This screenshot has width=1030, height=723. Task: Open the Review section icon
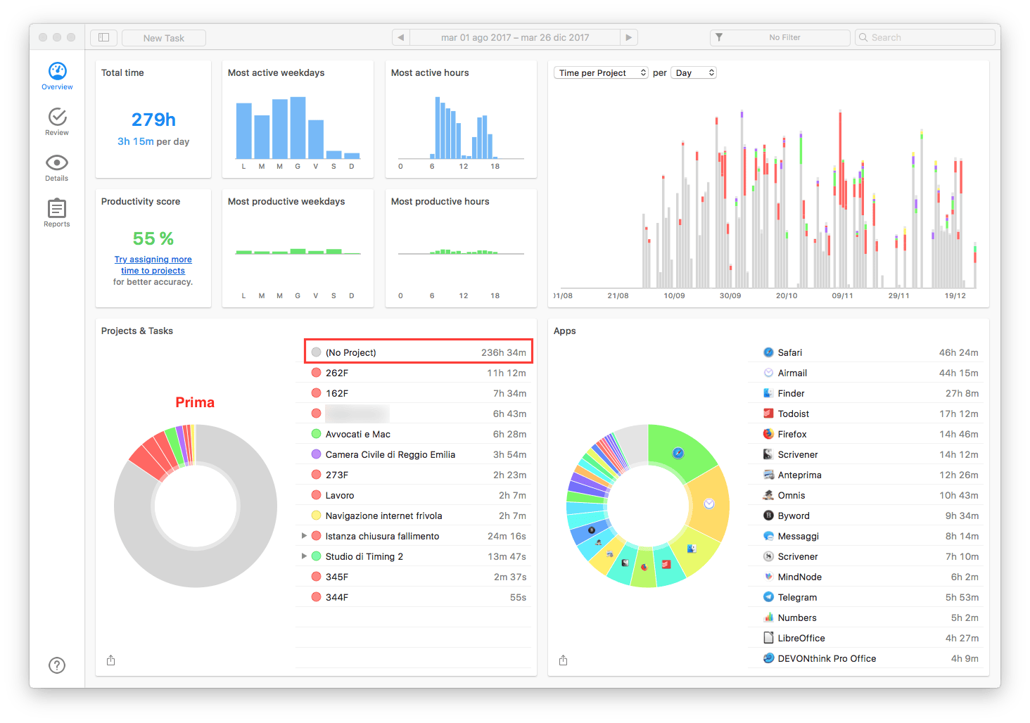point(57,117)
